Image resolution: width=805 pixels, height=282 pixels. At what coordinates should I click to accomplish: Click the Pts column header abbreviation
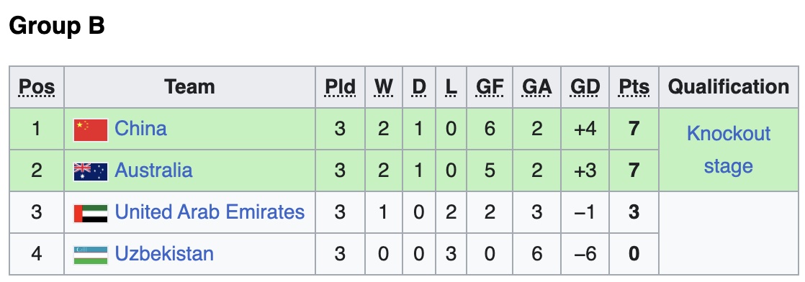click(x=634, y=87)
